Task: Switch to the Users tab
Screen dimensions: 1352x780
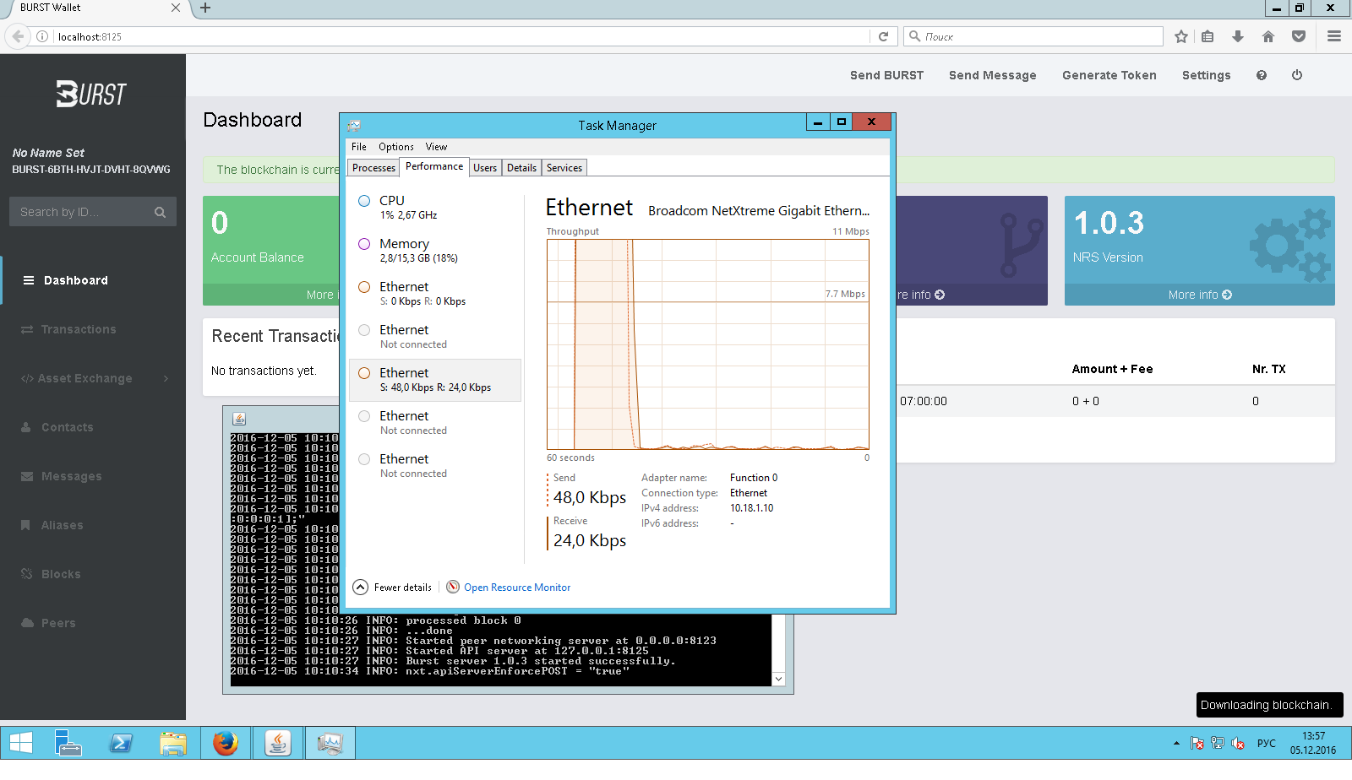Action: click(485, 168)
